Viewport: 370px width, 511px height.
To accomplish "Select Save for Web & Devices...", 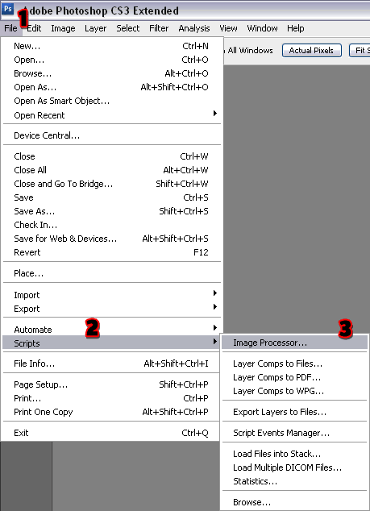I will tap(111, 239).
